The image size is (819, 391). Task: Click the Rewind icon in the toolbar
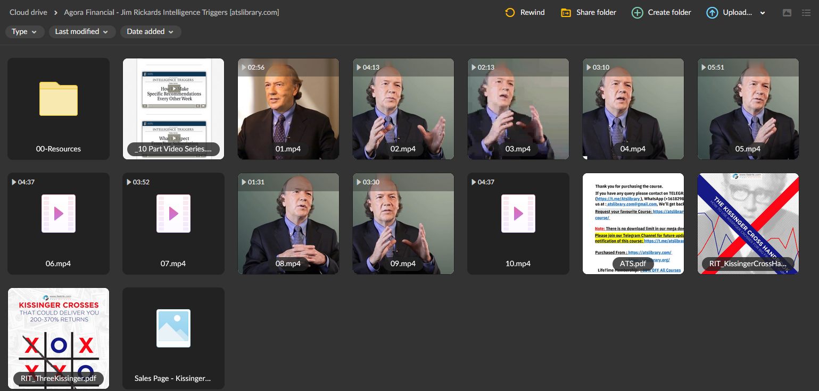click(509, 12)
